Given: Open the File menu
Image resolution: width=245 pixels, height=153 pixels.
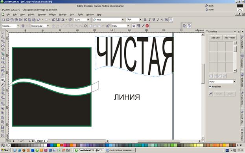Looking at the screenshot, I should [8, 15].
